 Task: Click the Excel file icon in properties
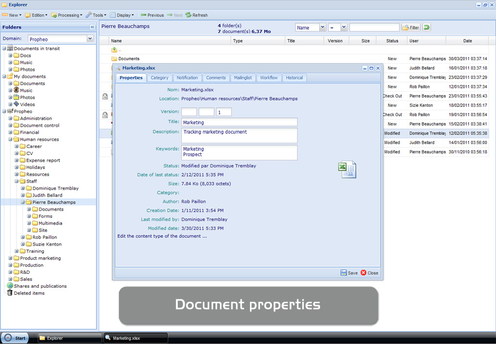[347, 169]
